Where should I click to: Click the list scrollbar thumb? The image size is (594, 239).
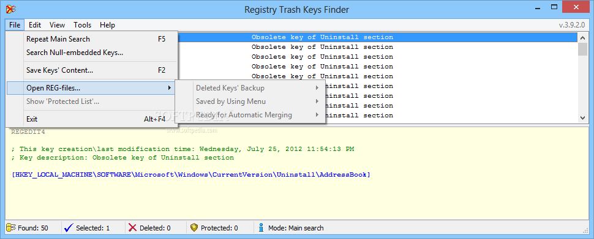583,48
